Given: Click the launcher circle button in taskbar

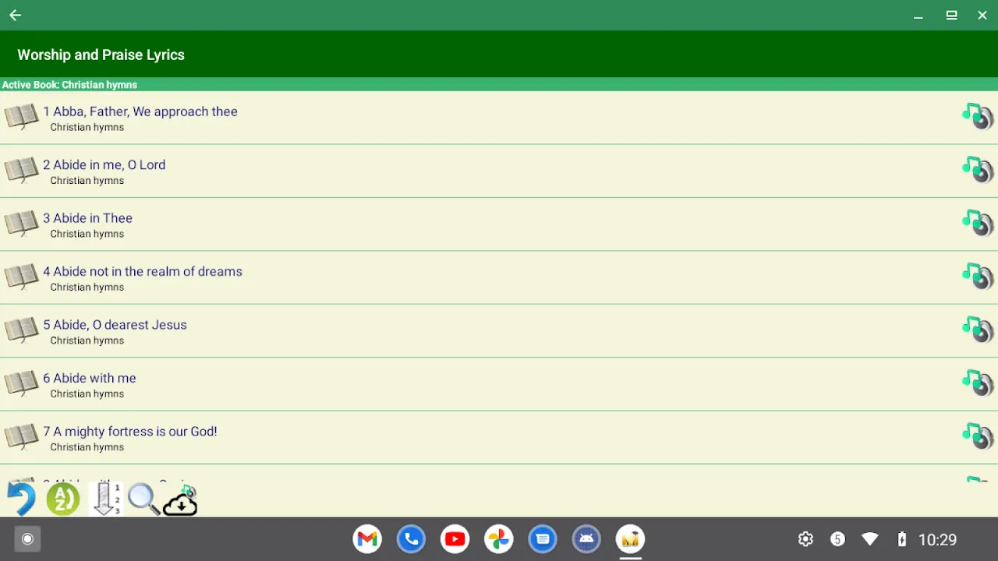Looking at the screenshot, I should point(27,539).
